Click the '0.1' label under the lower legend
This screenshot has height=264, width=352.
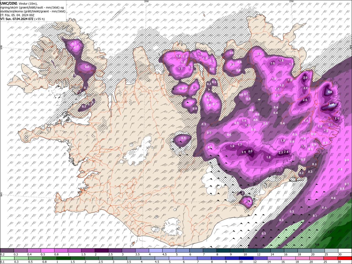coord(2,262)
